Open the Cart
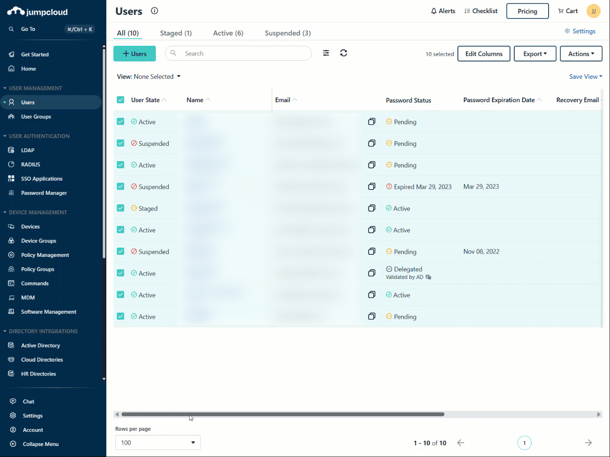 pos(568,11)
